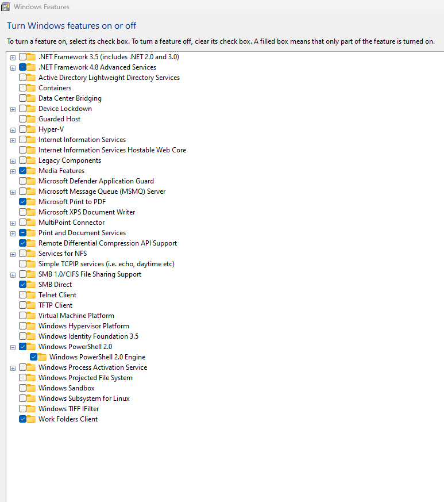Click folder icon beside TFTP Client

[31, 305]
